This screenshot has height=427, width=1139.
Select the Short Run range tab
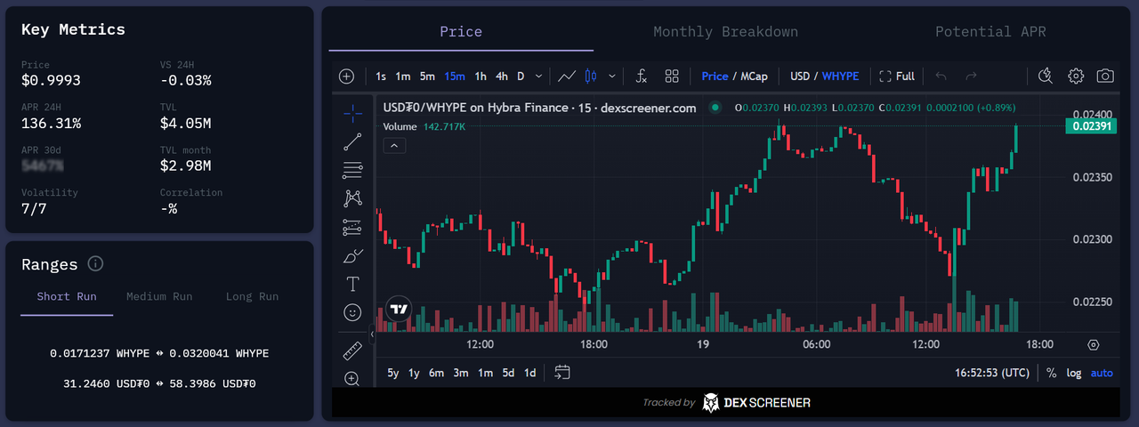click(x=67, y=297)
